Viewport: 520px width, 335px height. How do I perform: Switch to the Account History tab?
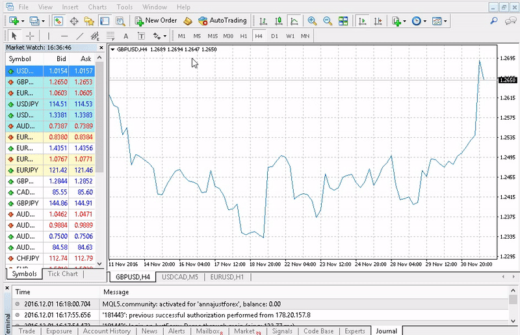107,331
